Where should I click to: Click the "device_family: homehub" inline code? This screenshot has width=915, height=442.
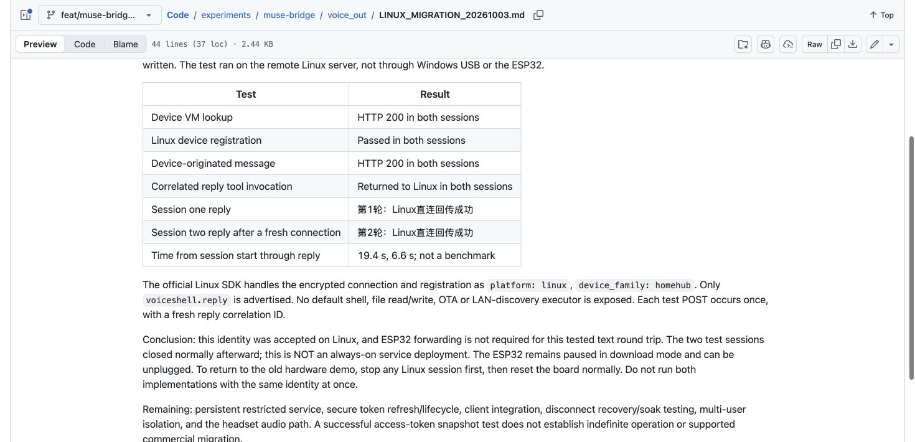click(x=635, y=285)
